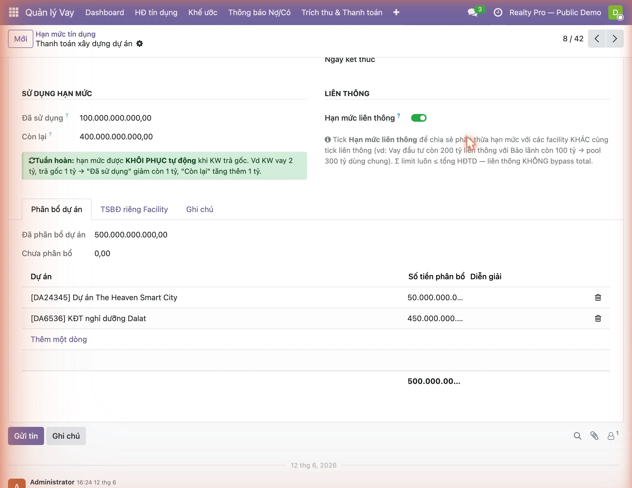Delete the KĐT nghỉ dưỡng Dalat row
Screen dimensions: 632x488
click(598, 318)
